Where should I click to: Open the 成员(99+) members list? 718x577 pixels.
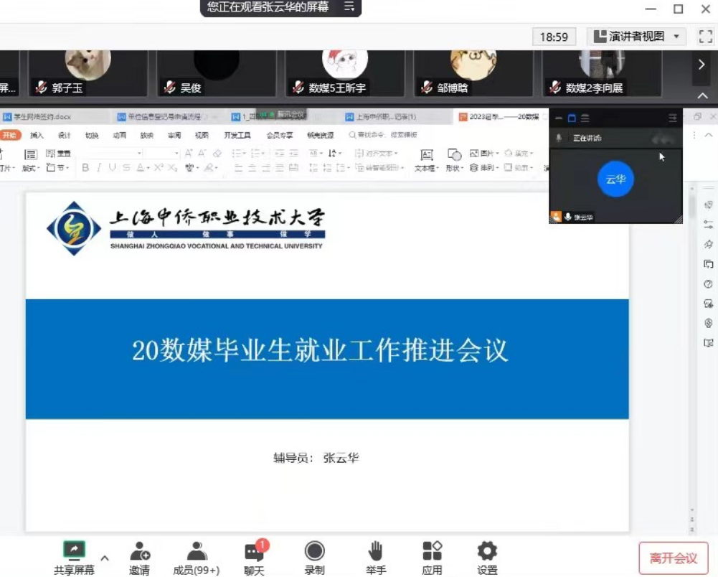(197, 551)
